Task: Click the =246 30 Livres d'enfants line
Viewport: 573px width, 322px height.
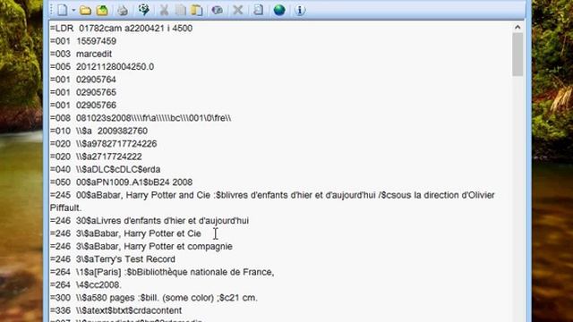Action: click(150, 221)
